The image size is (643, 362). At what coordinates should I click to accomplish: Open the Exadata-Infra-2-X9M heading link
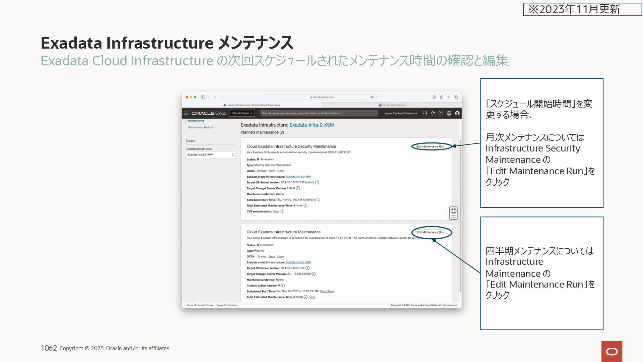coord(311,125)
